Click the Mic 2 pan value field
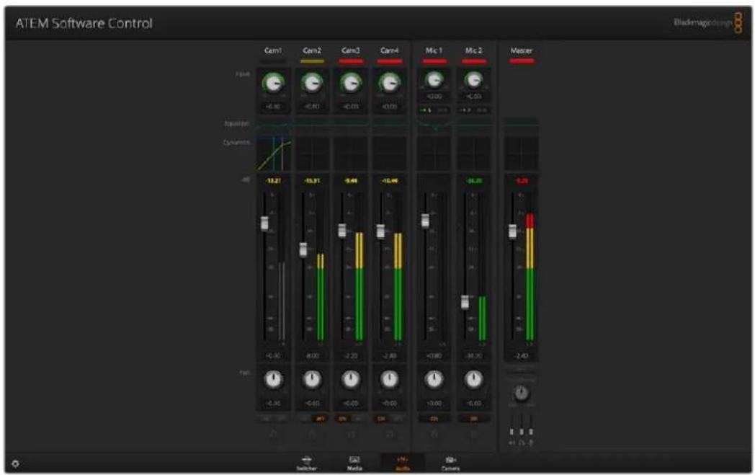The image size is (755, 475). click(x=474, y=403)
